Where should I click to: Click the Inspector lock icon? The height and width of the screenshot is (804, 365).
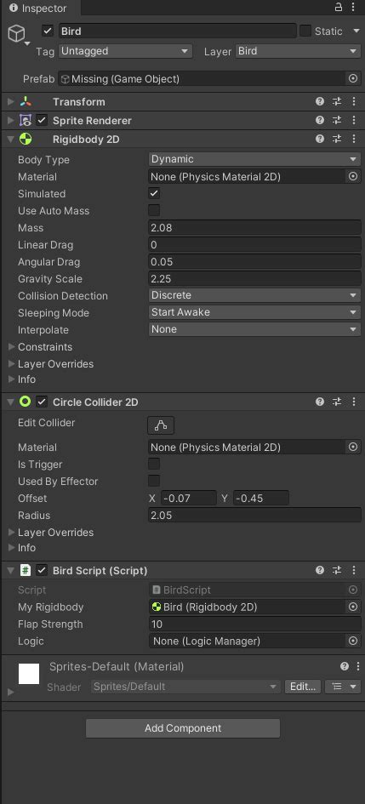pos(339,7)
